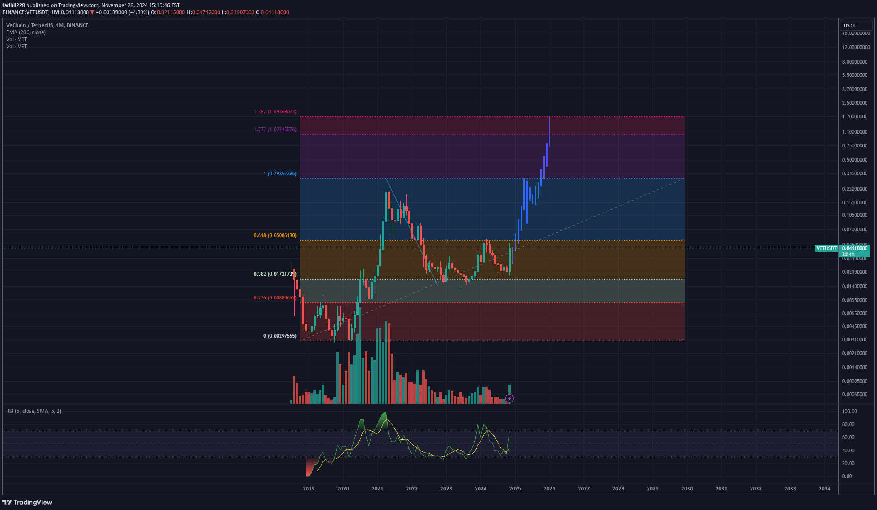
Task: Click the 0 (0.00297565) Fibonacci level label
Action: click(280, 336)
